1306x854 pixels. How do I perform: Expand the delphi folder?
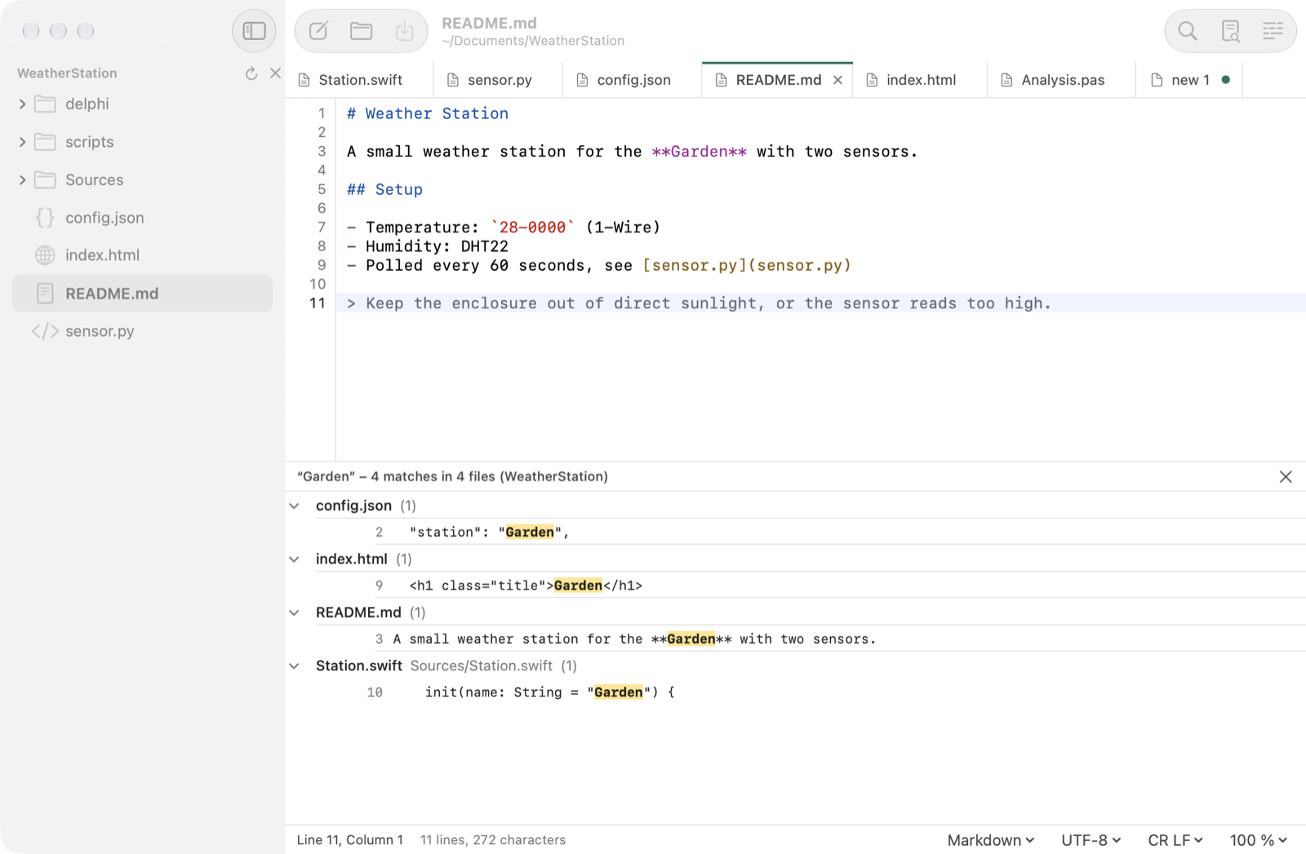click(x=22, y=104)
